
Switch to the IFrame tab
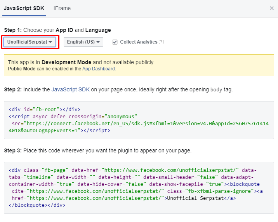(x=62, y=8)
